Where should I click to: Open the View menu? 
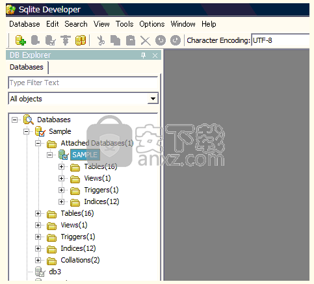point(101,24)
